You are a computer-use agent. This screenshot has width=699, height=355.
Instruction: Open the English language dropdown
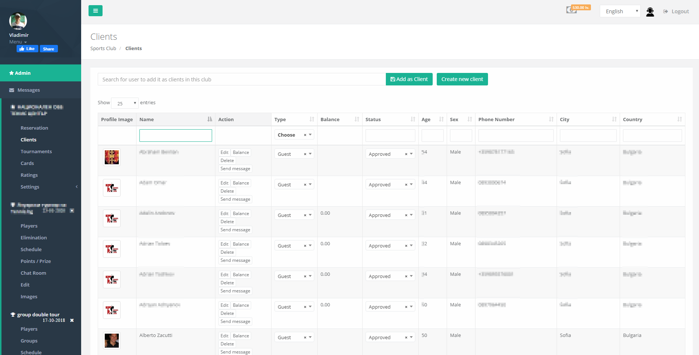(620, 11)
